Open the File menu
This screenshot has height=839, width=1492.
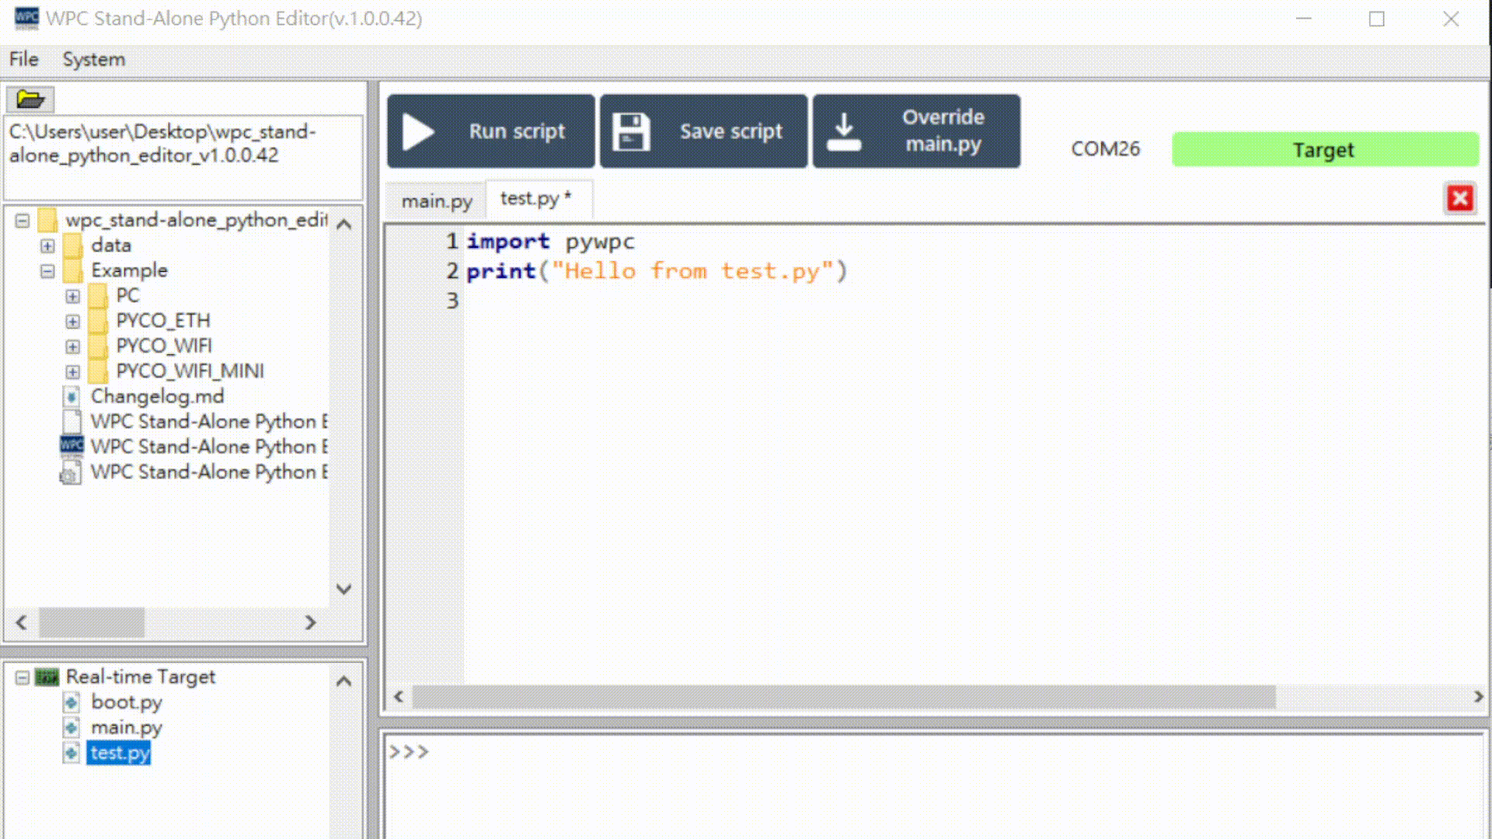(23, 59)
